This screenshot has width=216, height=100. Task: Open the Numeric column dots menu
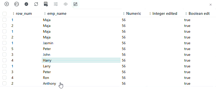tap(124, 14)
